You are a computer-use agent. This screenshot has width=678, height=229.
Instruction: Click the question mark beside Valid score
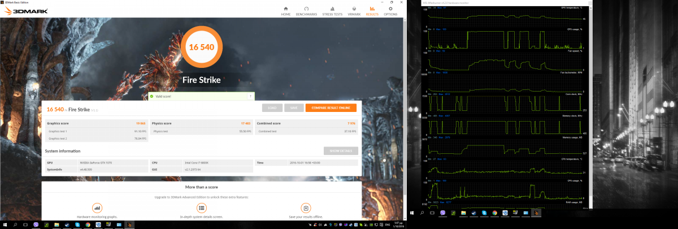point(250,96)
